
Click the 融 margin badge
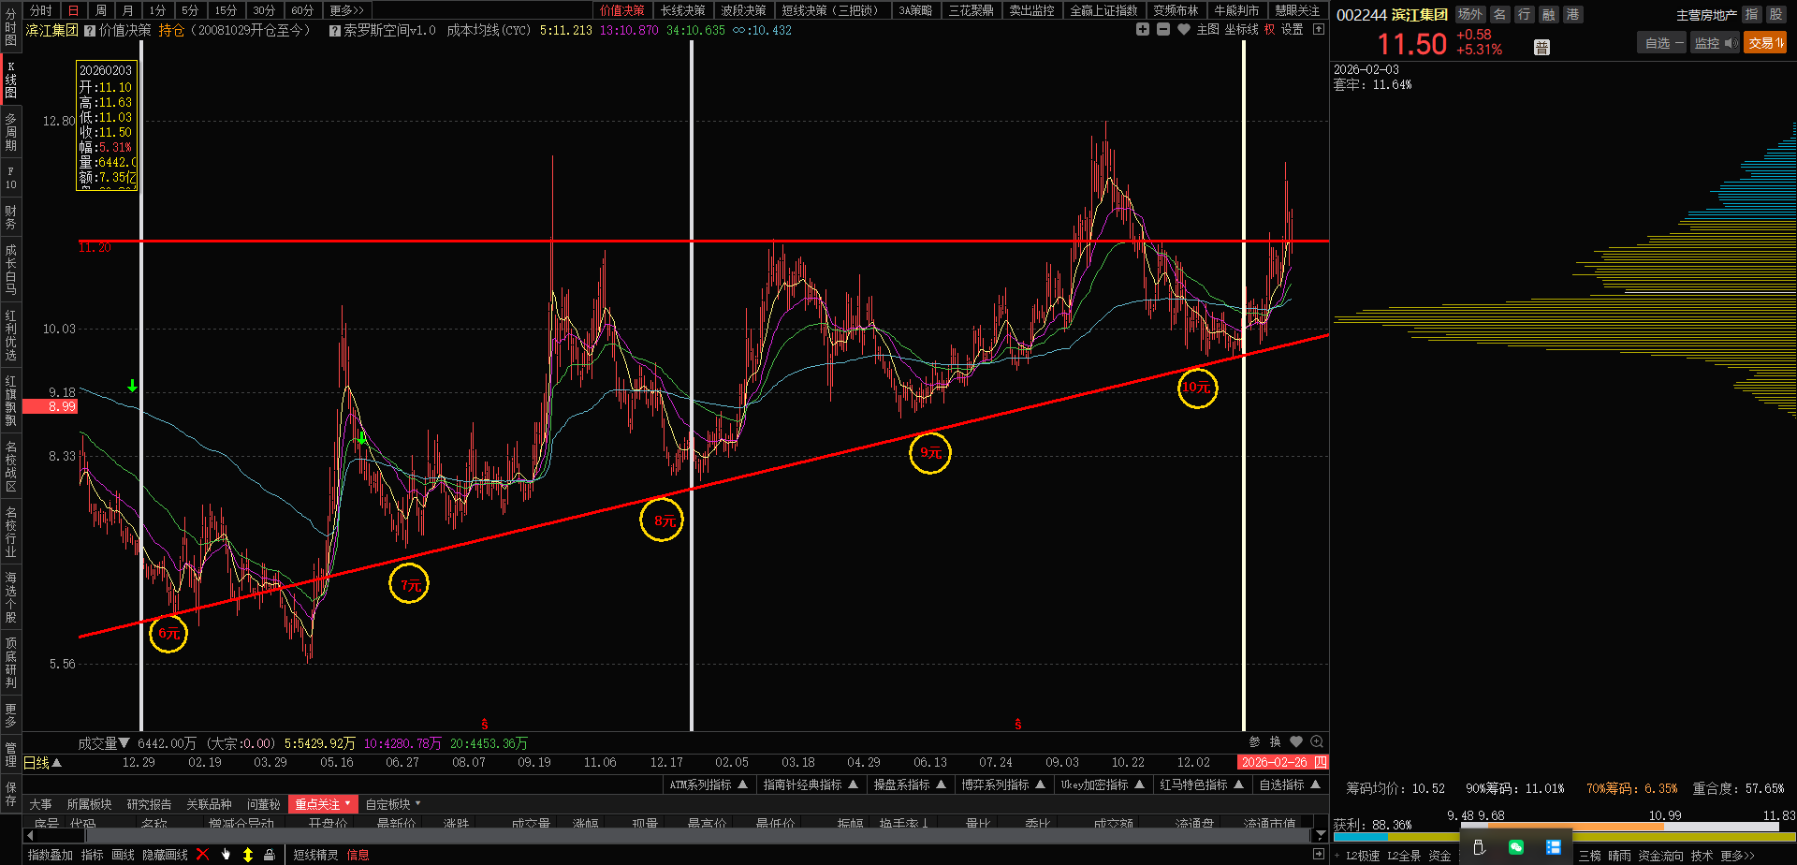coord(1549,15)
